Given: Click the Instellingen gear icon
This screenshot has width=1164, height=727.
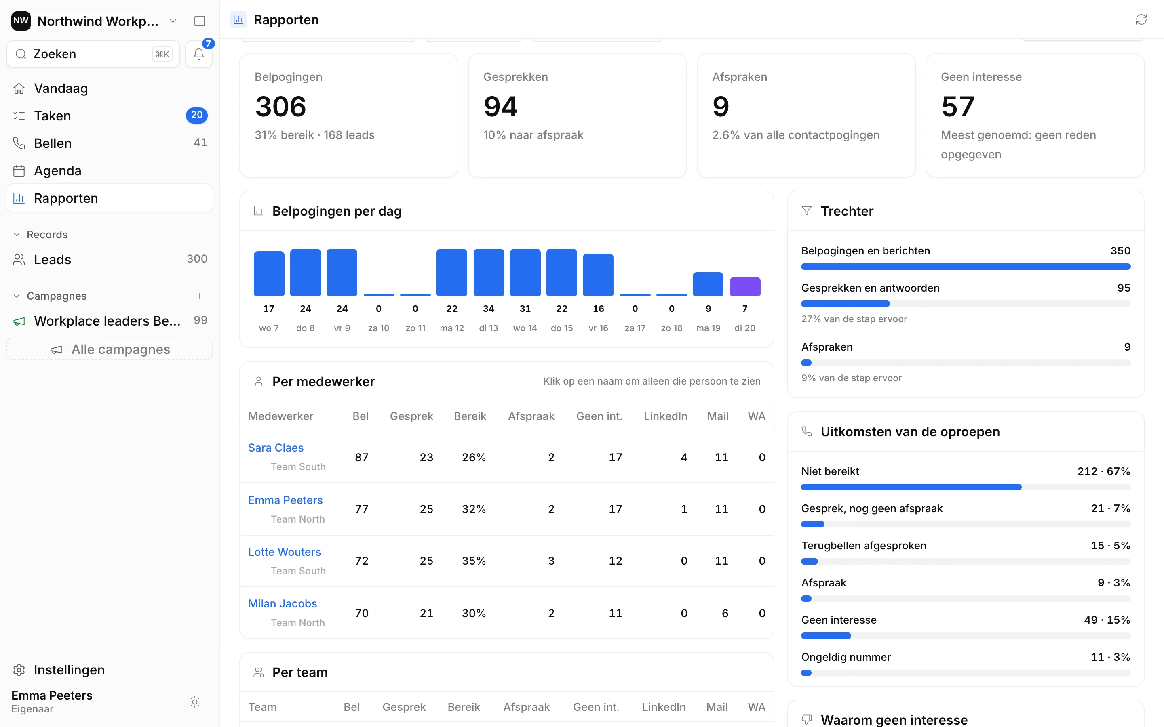Looking at the screenshot, I should (19, 670).
